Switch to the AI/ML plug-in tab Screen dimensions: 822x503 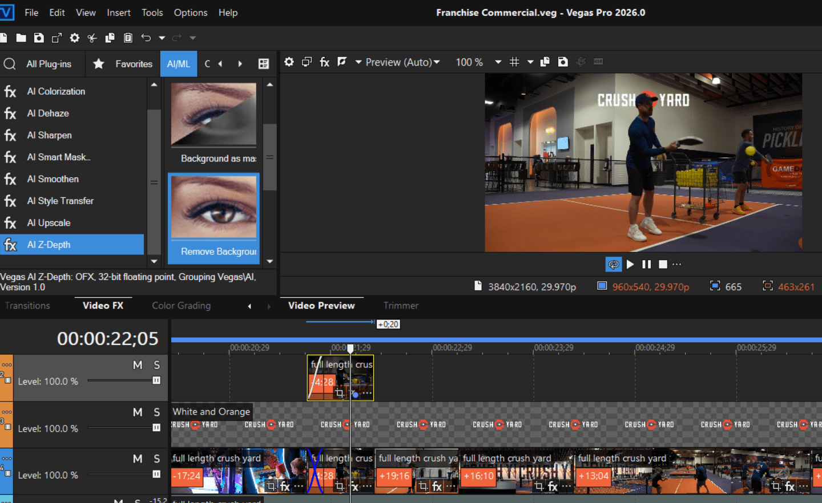[179, 64]
